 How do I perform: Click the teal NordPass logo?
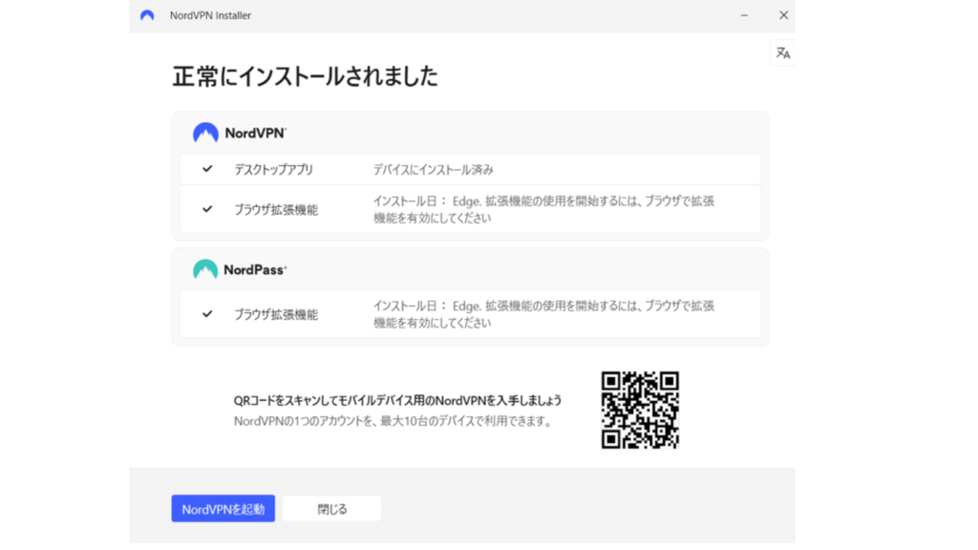coord(205,270)
